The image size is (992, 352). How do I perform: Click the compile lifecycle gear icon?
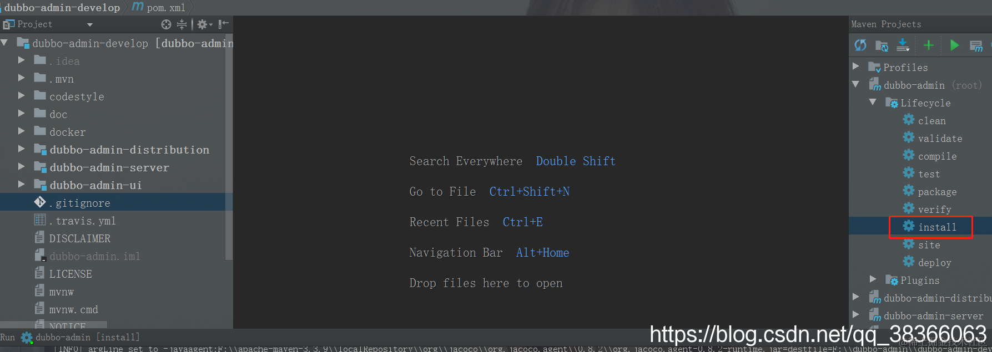[x=908, y=155]
